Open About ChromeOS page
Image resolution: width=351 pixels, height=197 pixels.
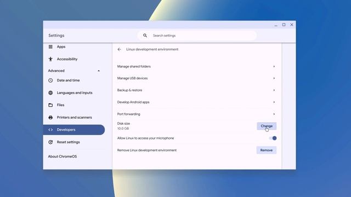[x=63, y=157]
